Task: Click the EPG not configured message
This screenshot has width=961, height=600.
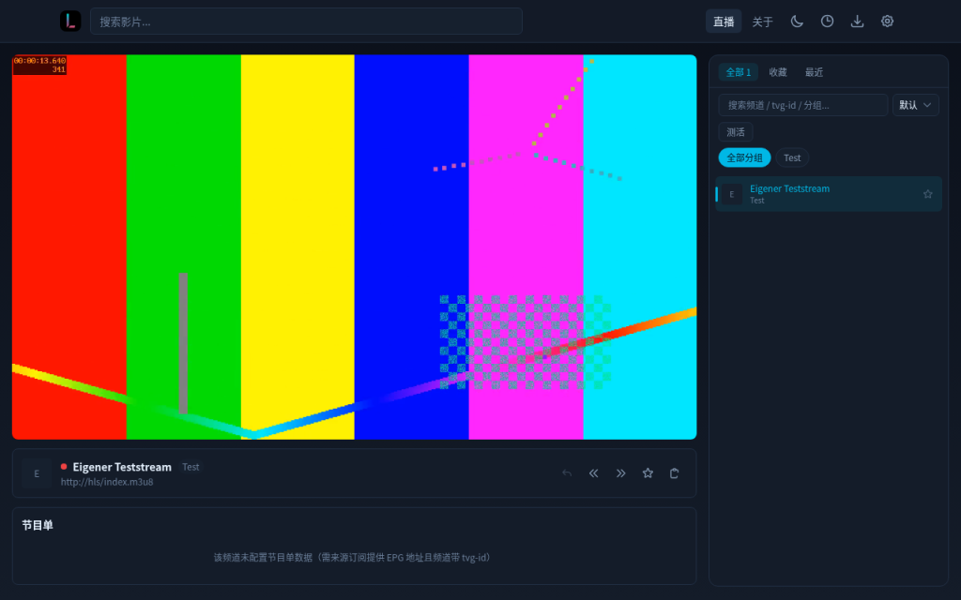Action: [x=354, y=558]
